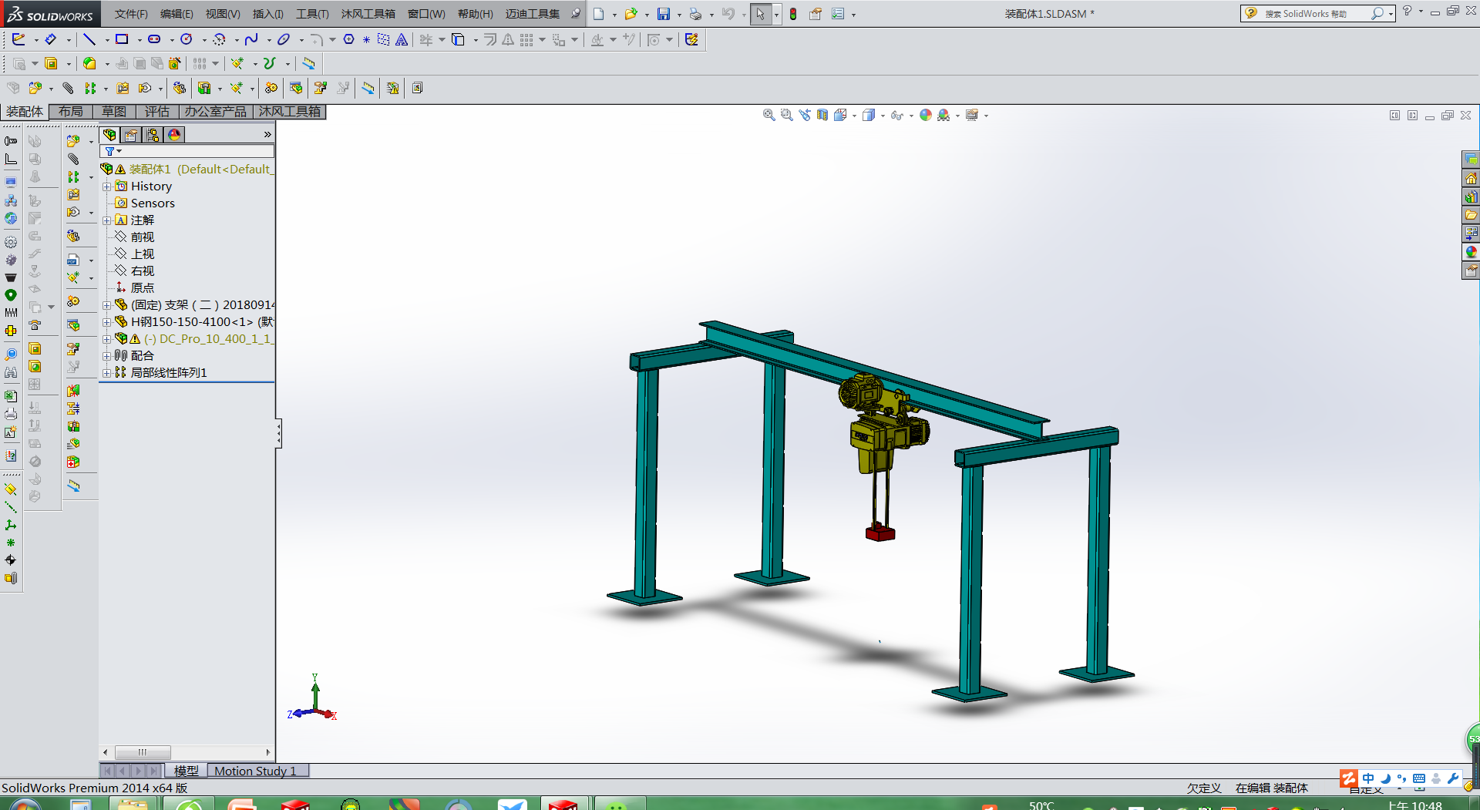This screenshot has height=810, width=1480.
Task: Expand the DC_Pro_10_400 component node
Action: (106, 339)
